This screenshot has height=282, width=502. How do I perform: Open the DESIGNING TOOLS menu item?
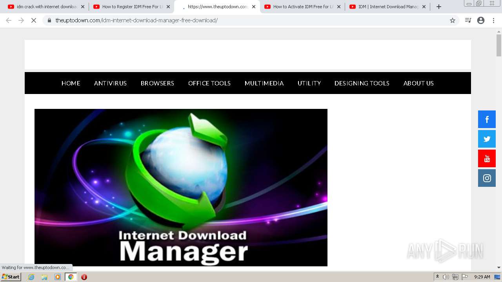[362, 83]
